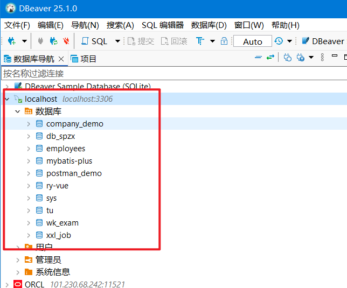Screen dimensions: 347x288
Task: Click the 提交 commit button
Action: [141, 41]
